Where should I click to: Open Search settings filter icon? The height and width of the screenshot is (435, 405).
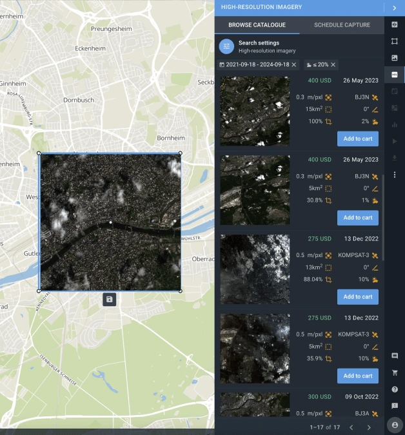tap(226, 46)
